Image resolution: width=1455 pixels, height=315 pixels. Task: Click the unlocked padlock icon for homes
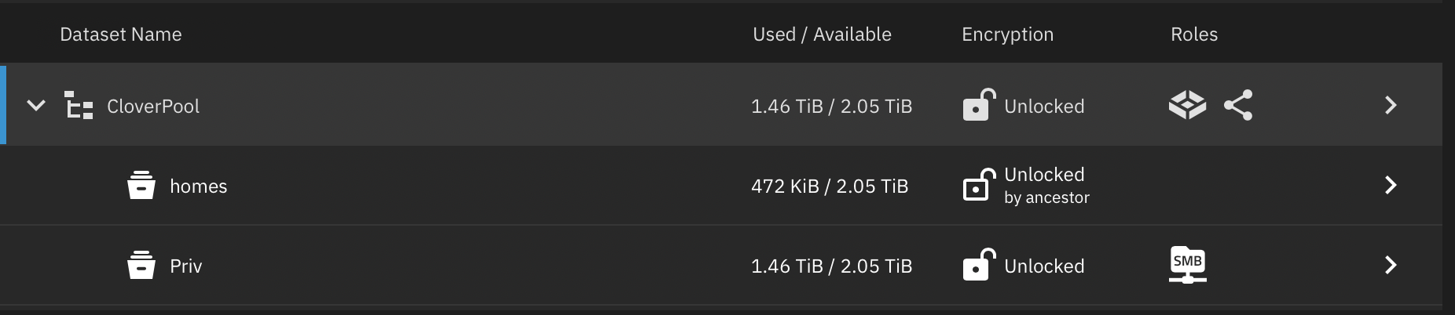[979, 185]
